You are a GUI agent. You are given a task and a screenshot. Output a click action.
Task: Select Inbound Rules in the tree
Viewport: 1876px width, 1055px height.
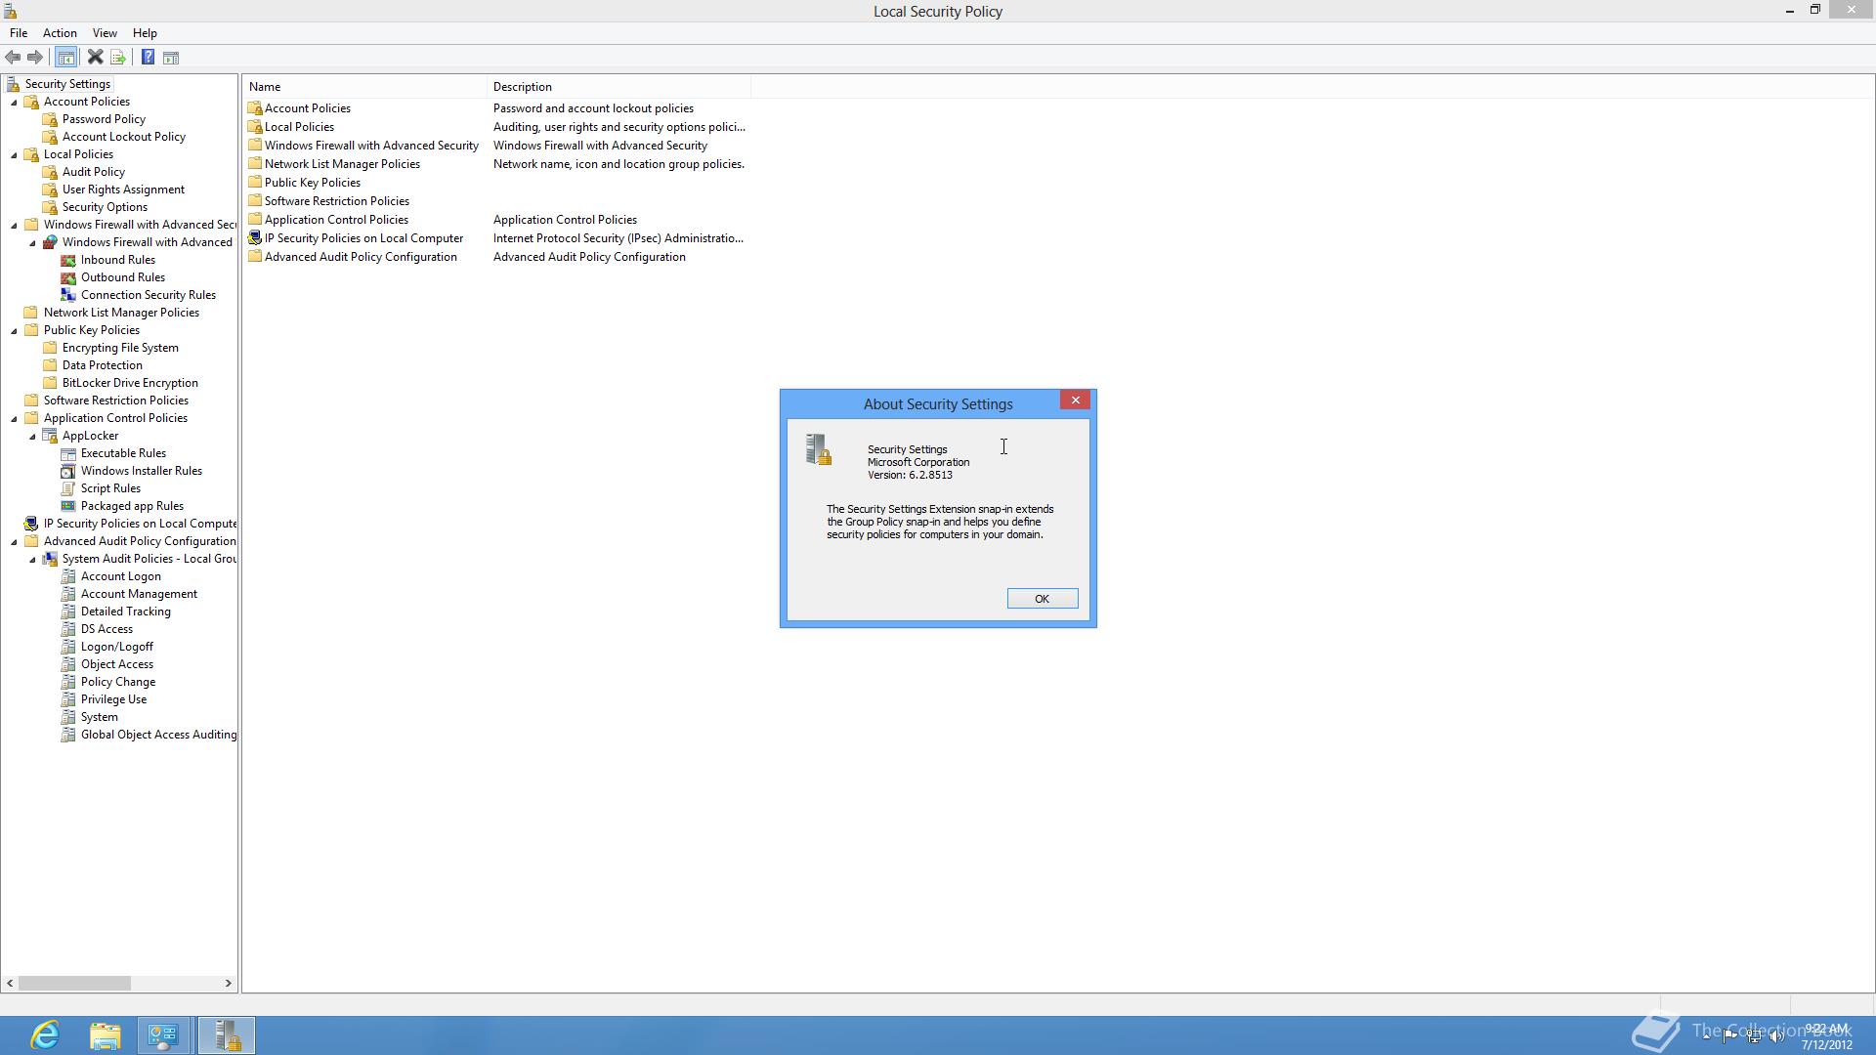117,260
